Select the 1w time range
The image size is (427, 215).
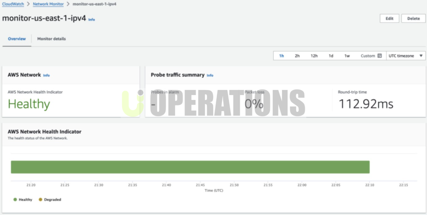pyautogui.click(x=347, y=56)
